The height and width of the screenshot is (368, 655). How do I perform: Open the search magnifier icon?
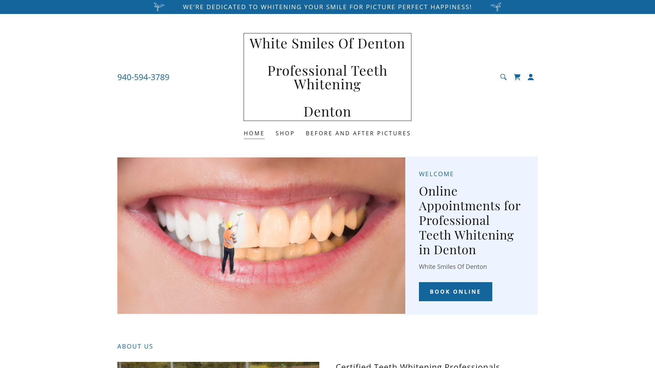pyautogui.click(x=503, y=77)
